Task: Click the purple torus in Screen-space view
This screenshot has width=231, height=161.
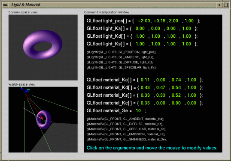Action: pyautogui.click(x=43, y=45)
